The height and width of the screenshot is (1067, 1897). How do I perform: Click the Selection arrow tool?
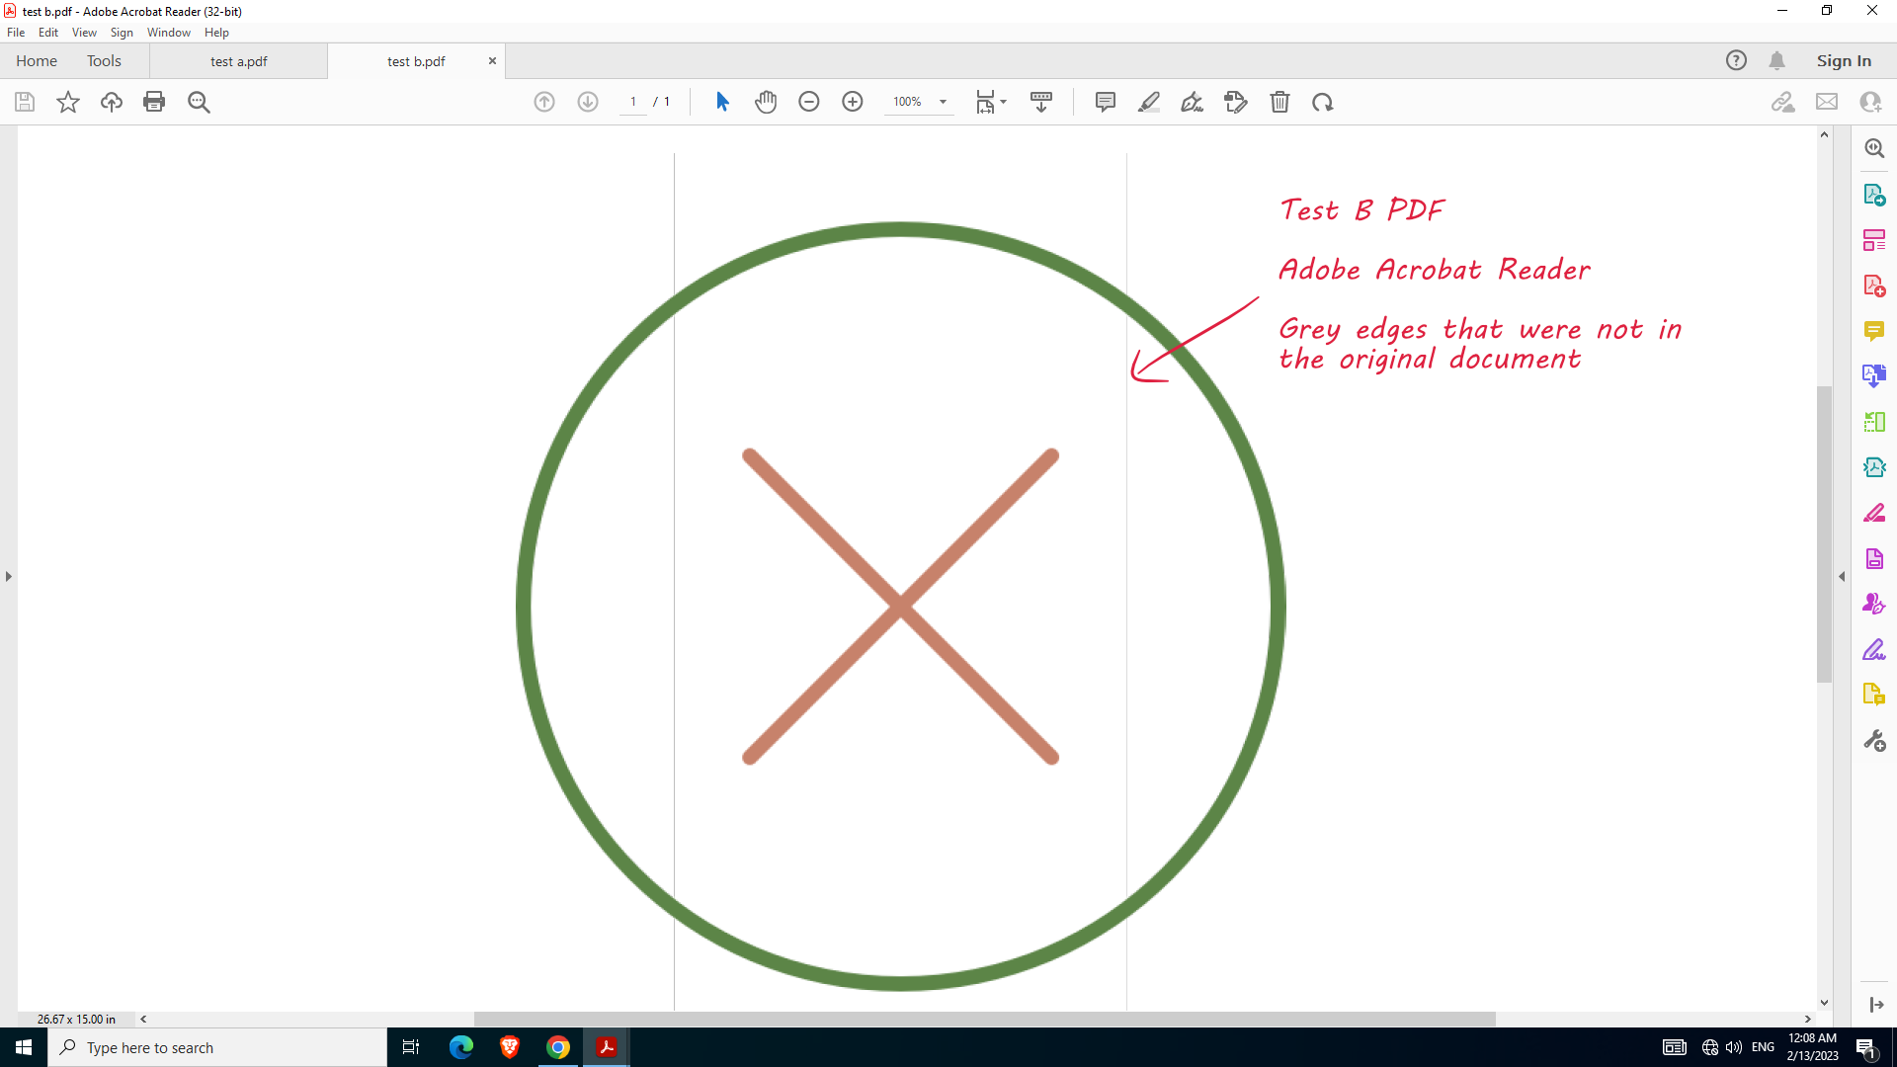coord(722,102)
